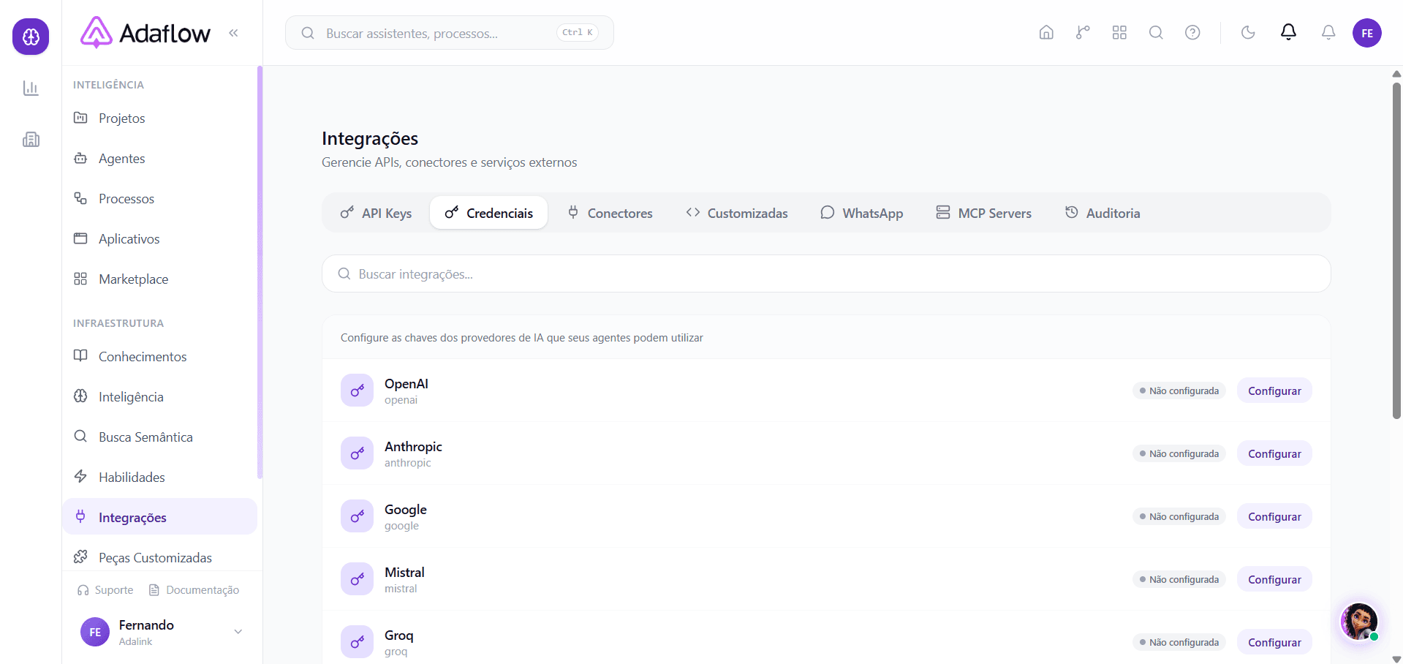Open Inteligência in the sidebar
Viewport: 1403px width, 664px height.
pyautogui.click(x=159, y=397)
